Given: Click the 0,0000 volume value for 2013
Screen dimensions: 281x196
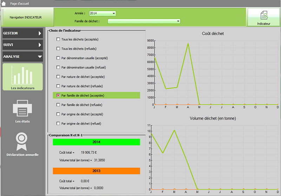Looking at the screenshot, I should (99, 188).
